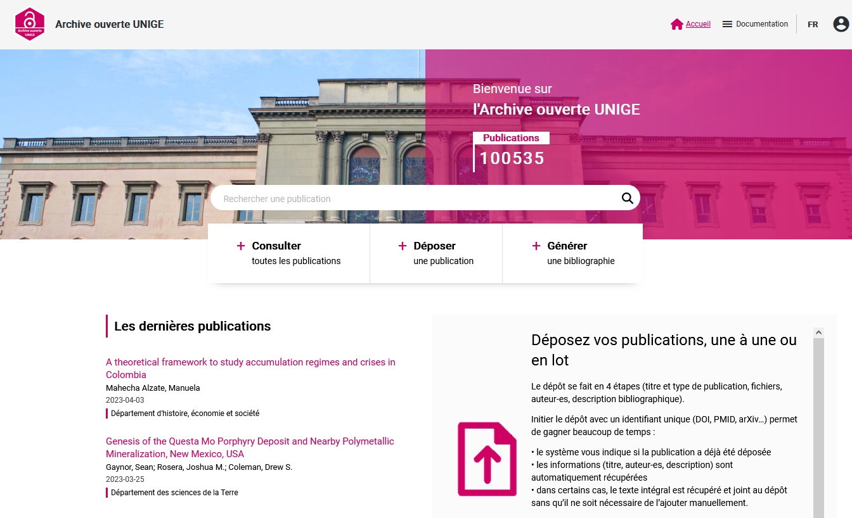Click the plus icon next to Générer
852x518 pixels.
[536, 246]
